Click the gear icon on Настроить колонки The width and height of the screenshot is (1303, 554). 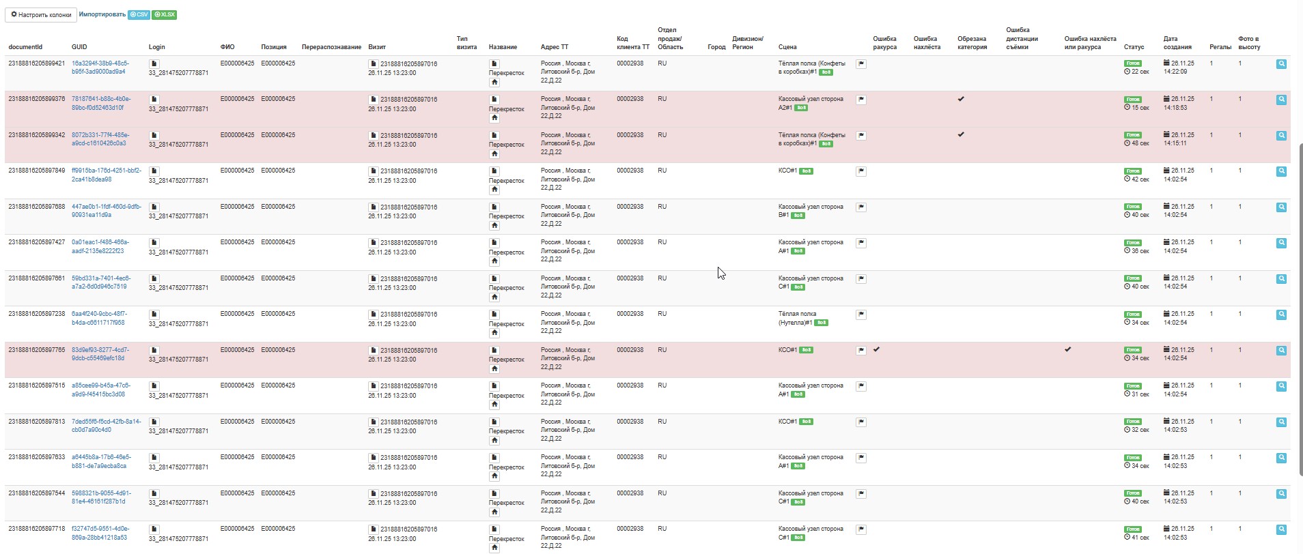pyautogui.click(x=14, y=14)
